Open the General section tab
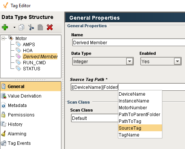 31,87
